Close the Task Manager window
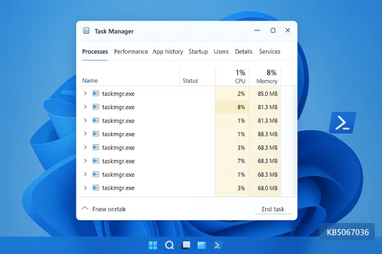The width and height of the screenshot is (382, 254). [288, 30]
